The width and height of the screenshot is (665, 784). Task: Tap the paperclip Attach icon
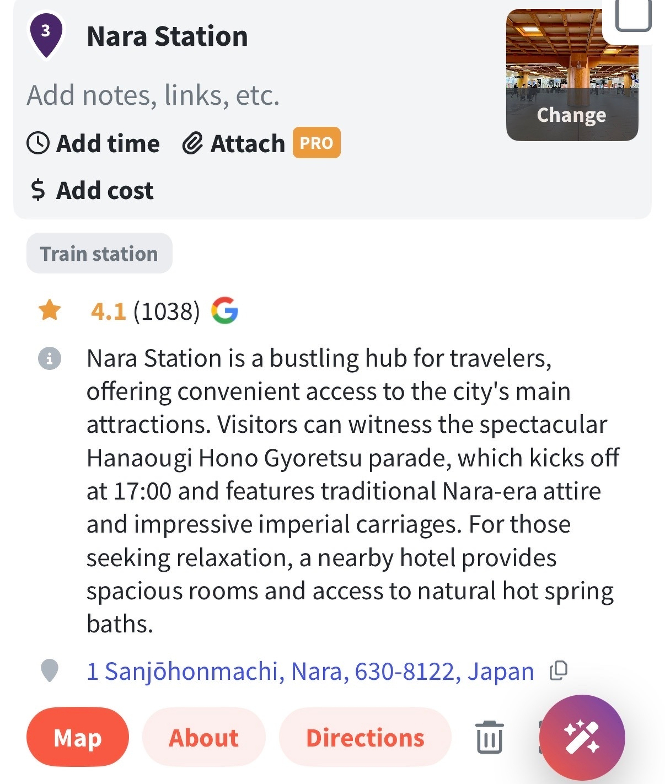[x=192, y=143]
